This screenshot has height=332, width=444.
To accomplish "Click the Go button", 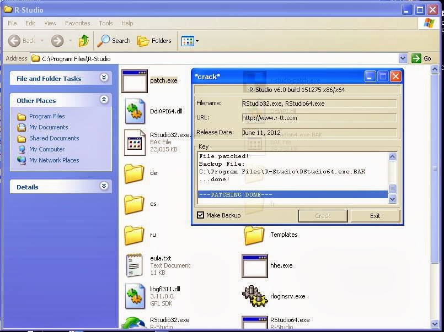I will coord(421,58).
